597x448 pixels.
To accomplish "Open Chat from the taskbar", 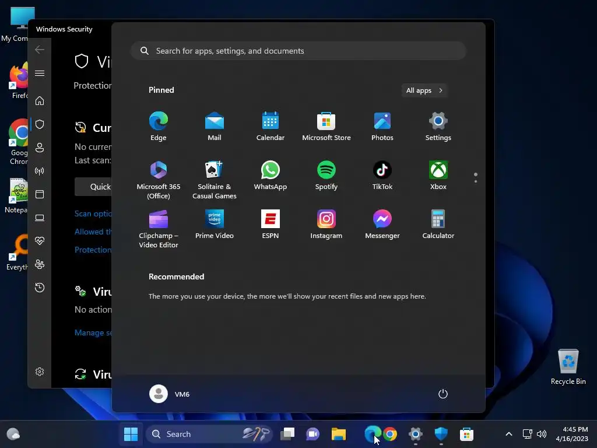I will click(x=312, y=434).
